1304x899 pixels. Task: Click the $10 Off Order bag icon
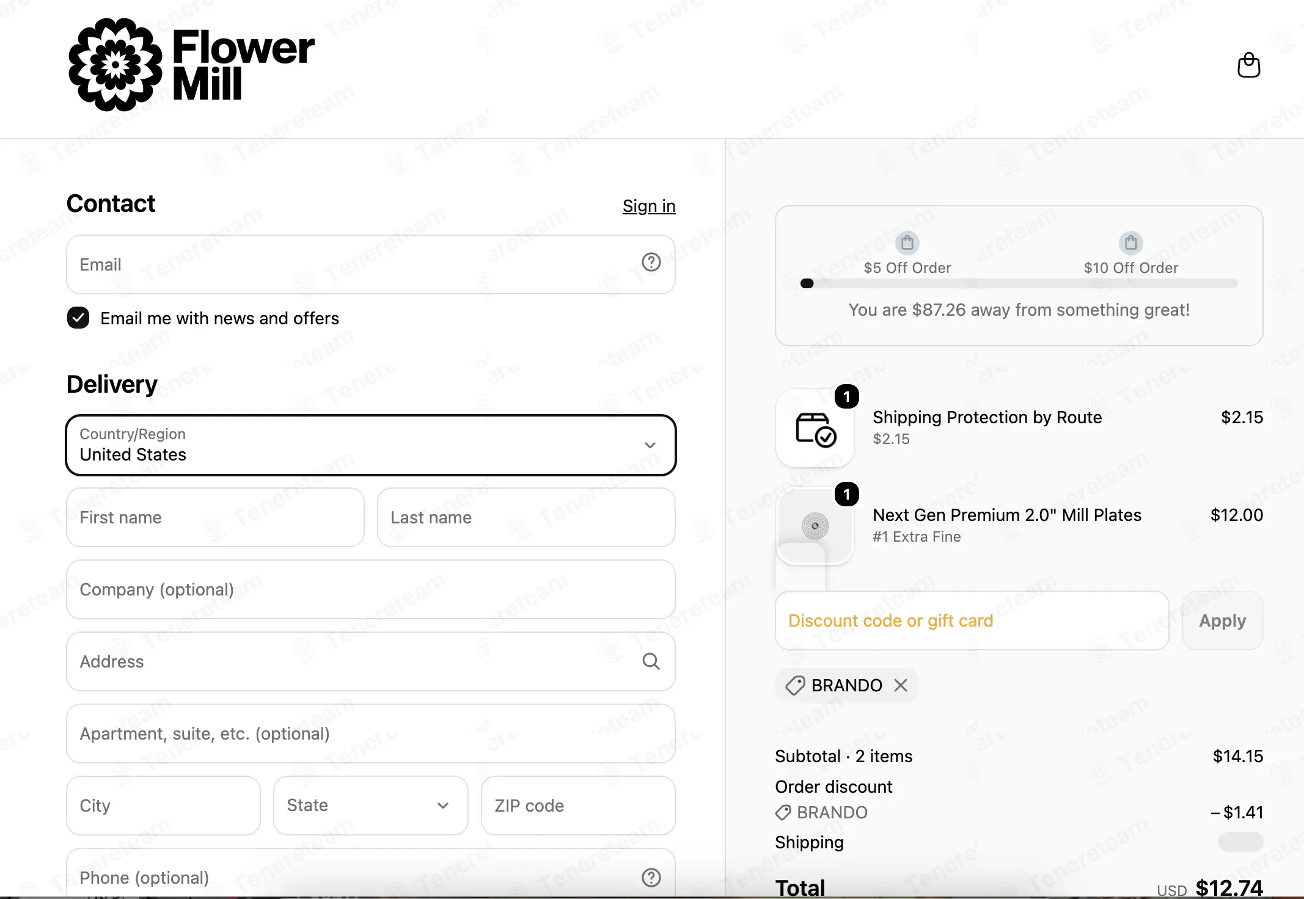[x=1130, y=242]
